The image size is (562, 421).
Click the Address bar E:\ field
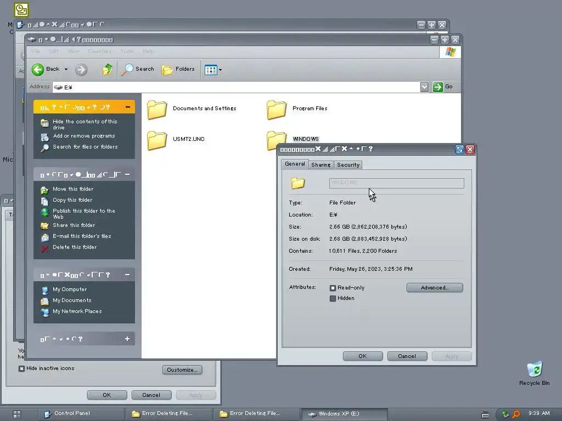coord(237,87)
